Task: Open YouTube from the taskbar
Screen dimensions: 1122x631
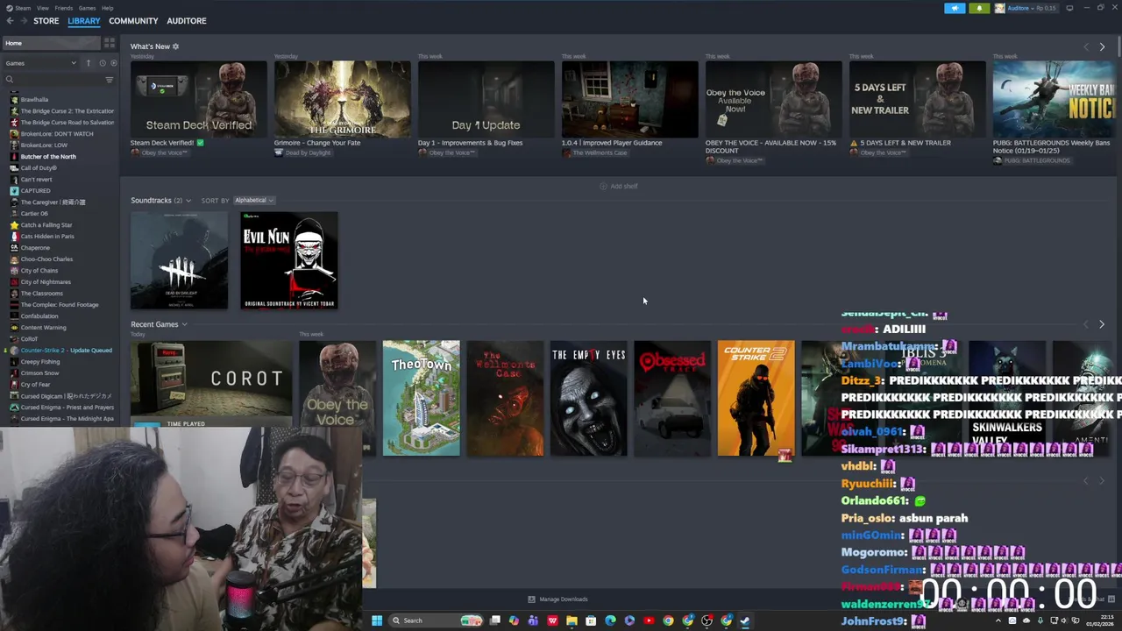Action: (649, 620)
